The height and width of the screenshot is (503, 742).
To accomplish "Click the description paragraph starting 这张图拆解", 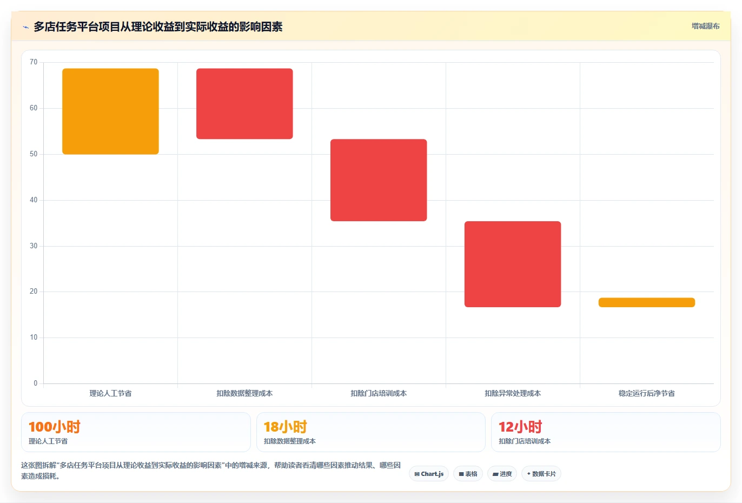I will (x=211, y=471).
